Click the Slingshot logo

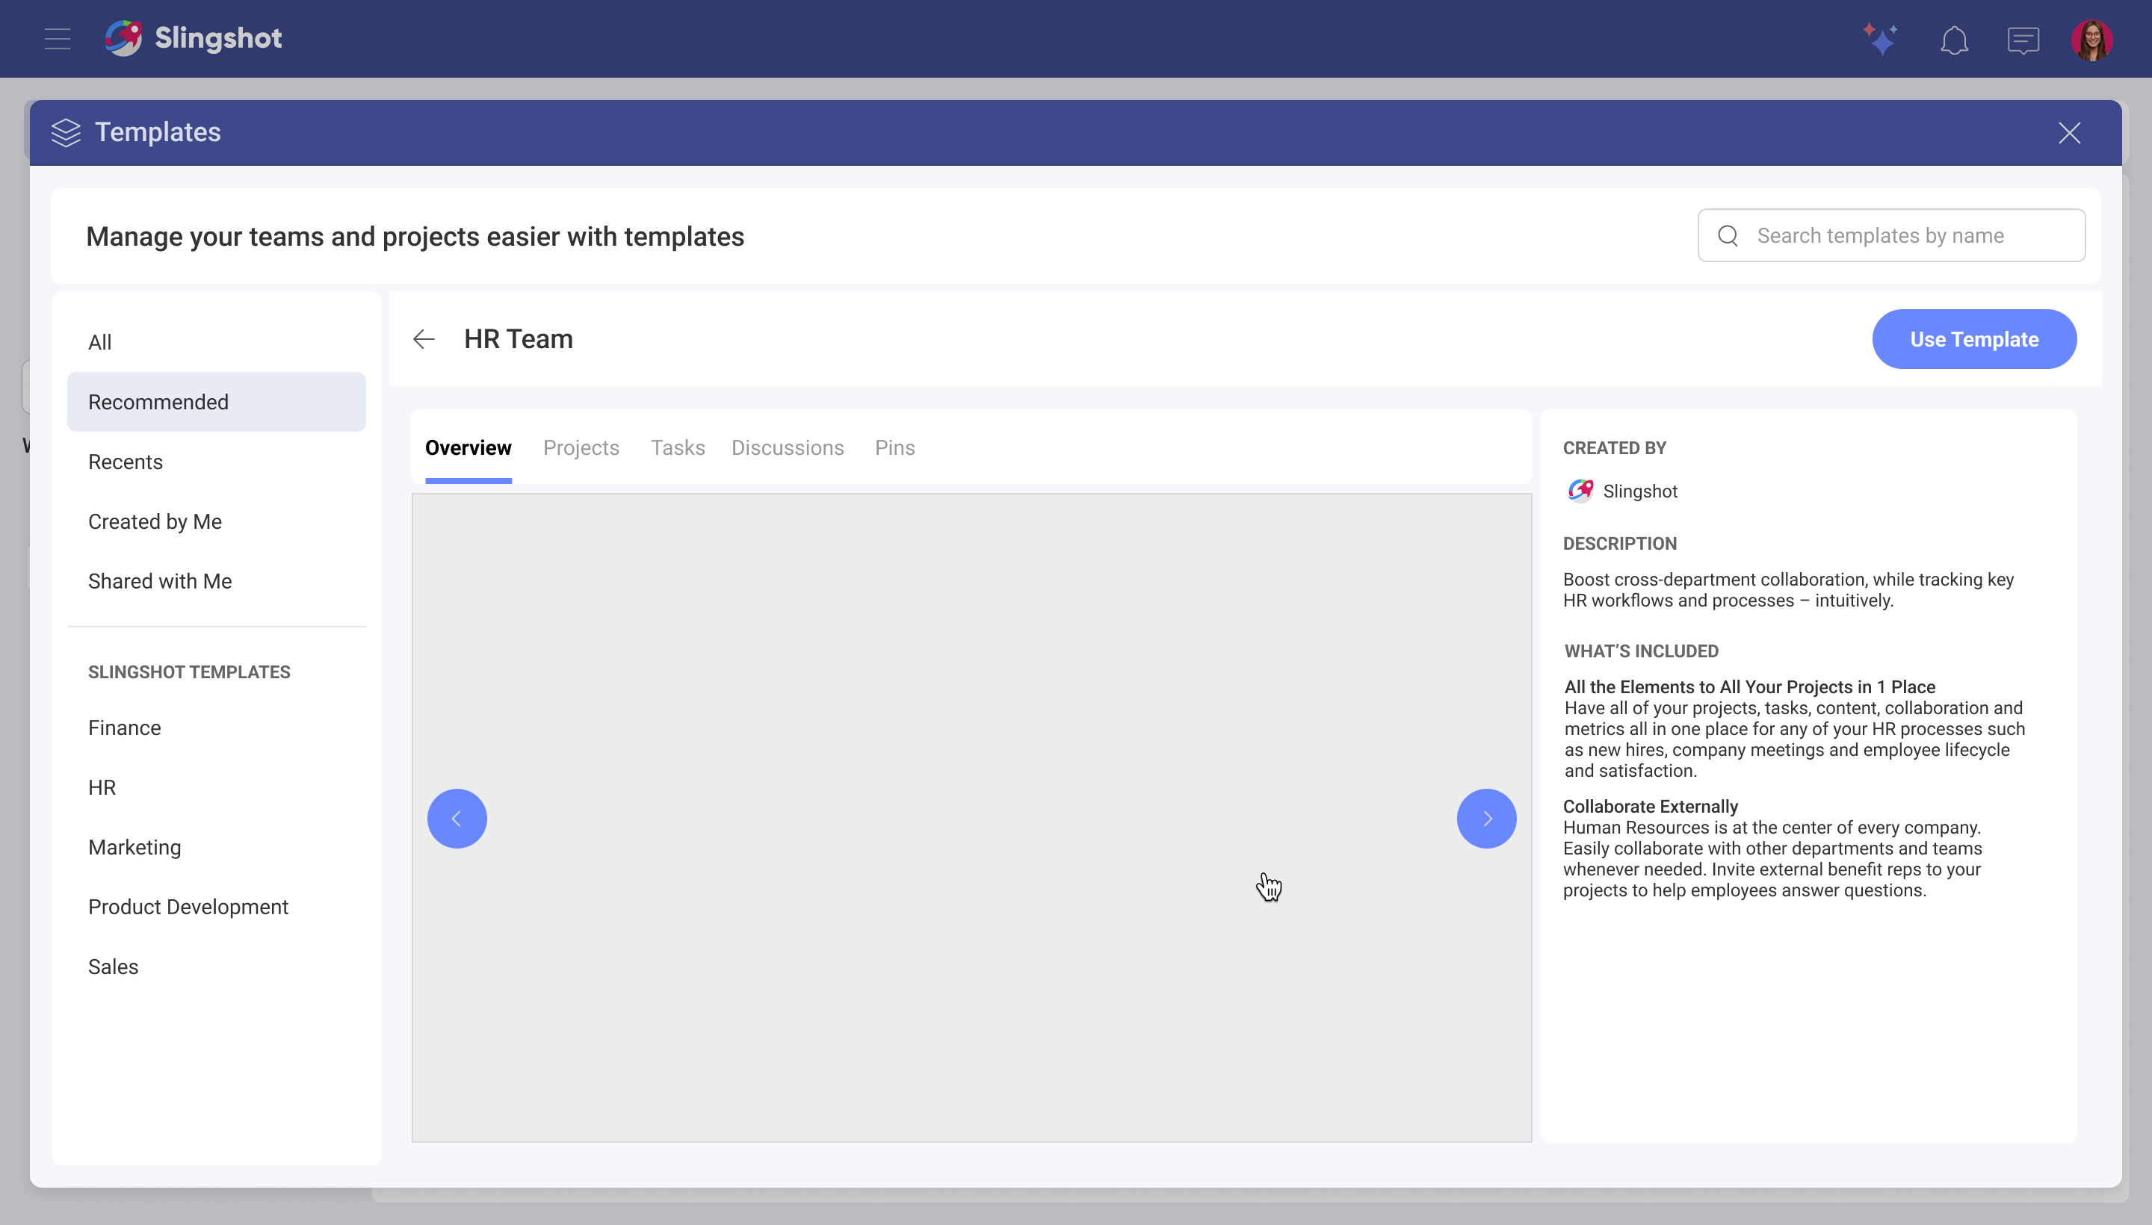click(194, 39)
